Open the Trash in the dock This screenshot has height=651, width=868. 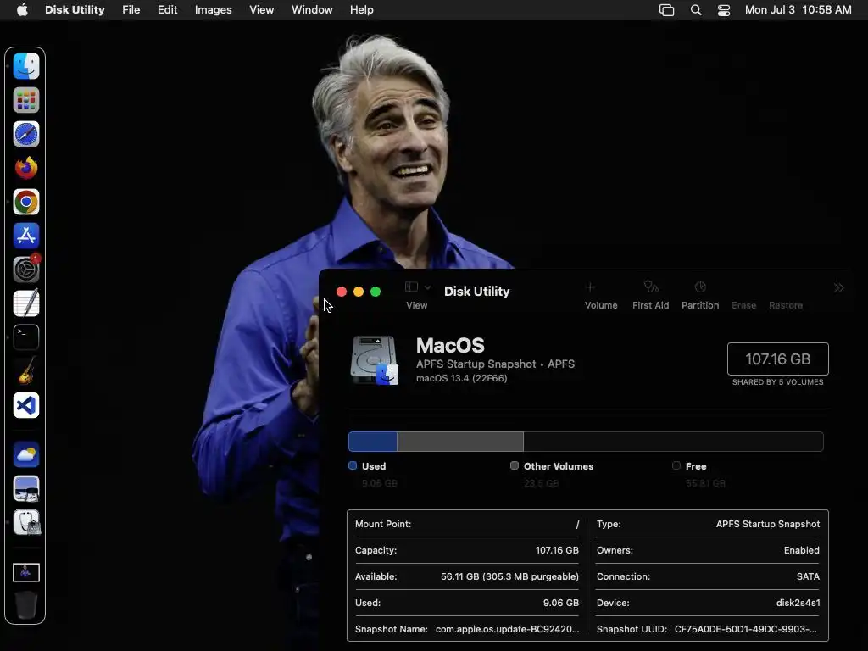click(26, 605)
